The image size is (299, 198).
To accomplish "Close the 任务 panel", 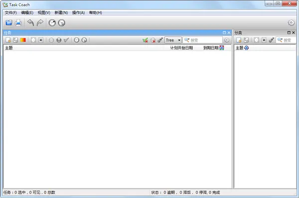I will pos(229,32).
